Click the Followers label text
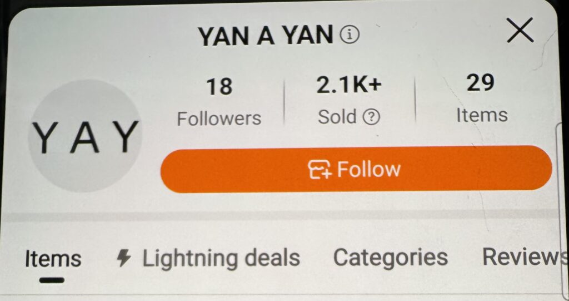 pyautogui.click(x=219, y=119)
